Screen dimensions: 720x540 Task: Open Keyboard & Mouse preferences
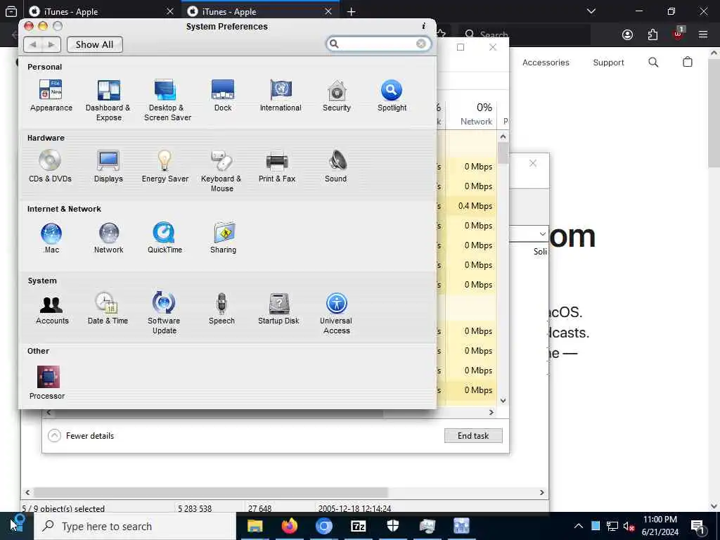(x=221, y=171)
